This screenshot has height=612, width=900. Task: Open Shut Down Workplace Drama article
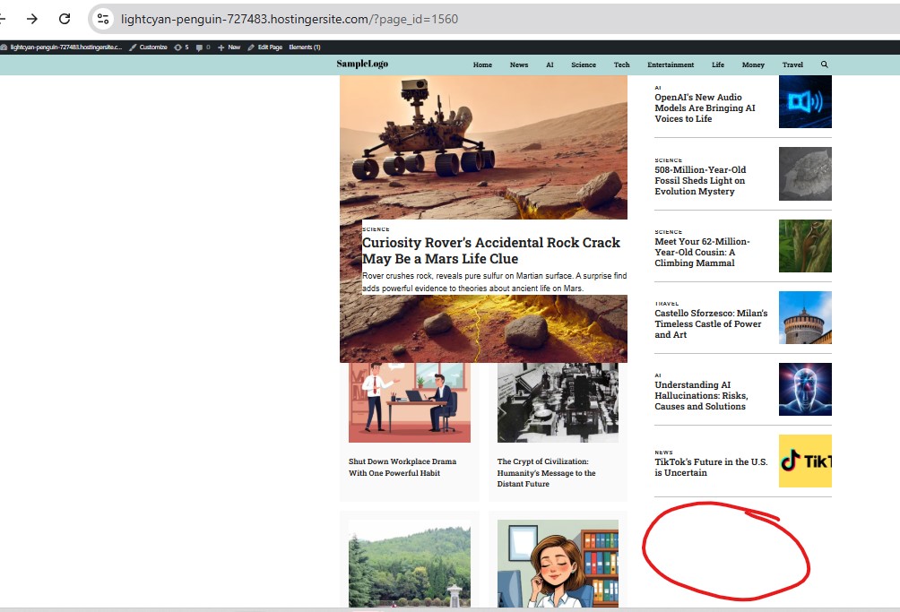pyautogui.click(x=402, y=468)
